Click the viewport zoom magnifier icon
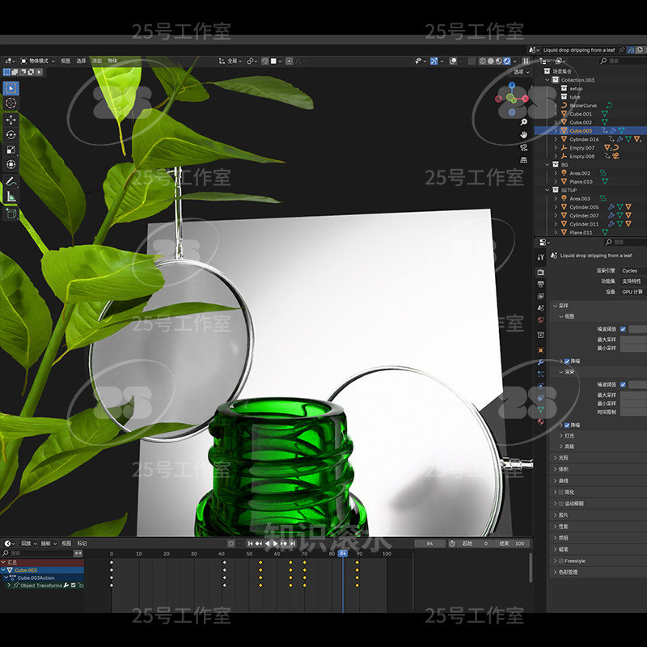647x647 pixels. 524,122
